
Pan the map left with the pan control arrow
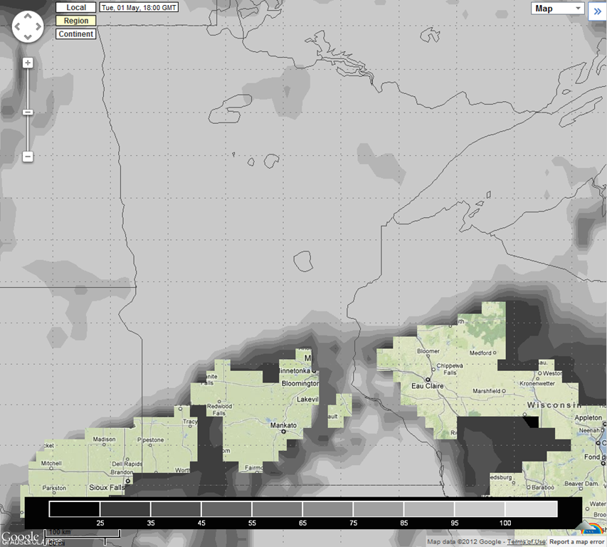[x=17, y=27]
